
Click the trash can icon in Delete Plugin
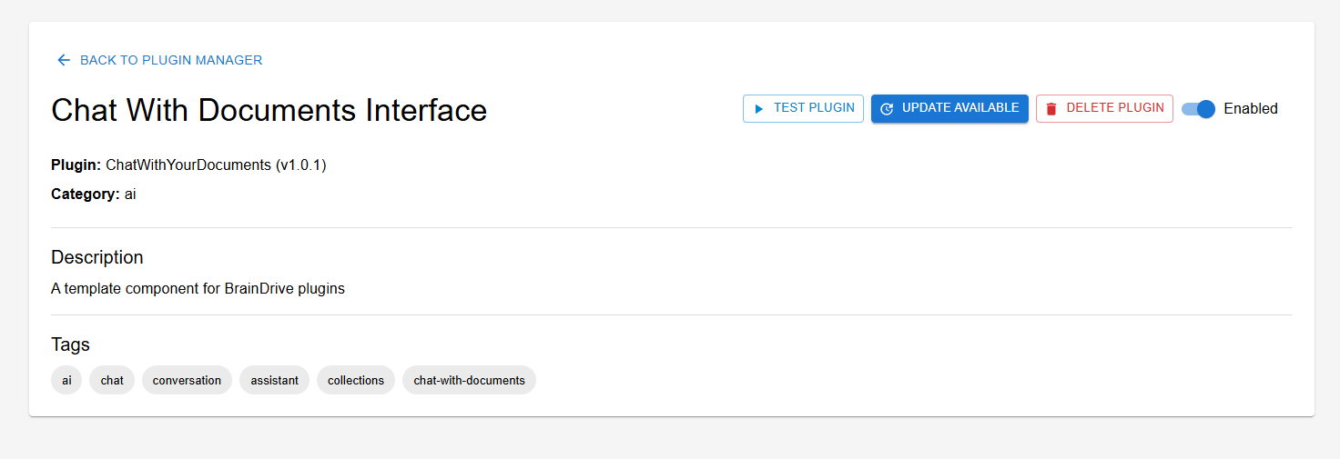(x=1051, y=109)
